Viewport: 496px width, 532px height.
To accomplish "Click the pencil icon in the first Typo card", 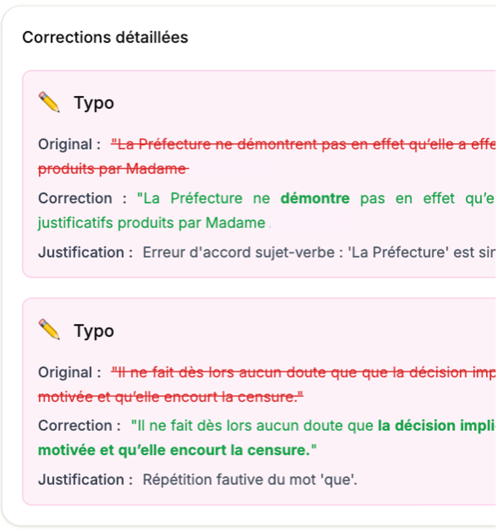I will [49, 102].
